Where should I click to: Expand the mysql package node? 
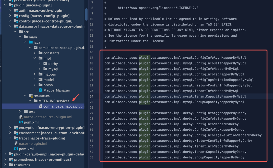40,69
